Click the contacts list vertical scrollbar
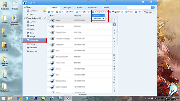180x101 pixels. click(117, 31)
